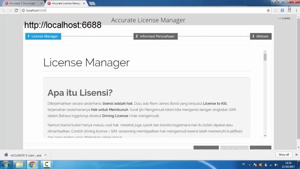Image resolution: width=300 pixels, height=169 pixels.
Task: Click the language indicator IN in taskbar
Action: coord(244,164)
